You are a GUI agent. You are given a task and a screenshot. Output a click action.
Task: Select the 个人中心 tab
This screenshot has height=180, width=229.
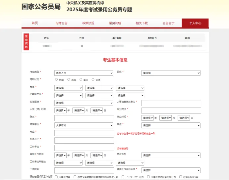coord(195,23)
